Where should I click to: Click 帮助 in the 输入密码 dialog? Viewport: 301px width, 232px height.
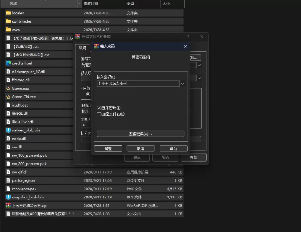(173, 149)
